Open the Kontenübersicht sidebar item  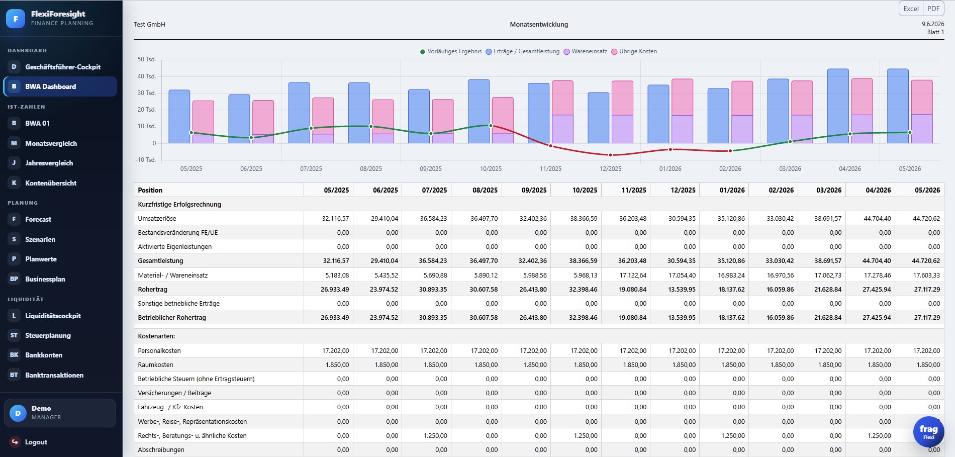pos(60,183)
